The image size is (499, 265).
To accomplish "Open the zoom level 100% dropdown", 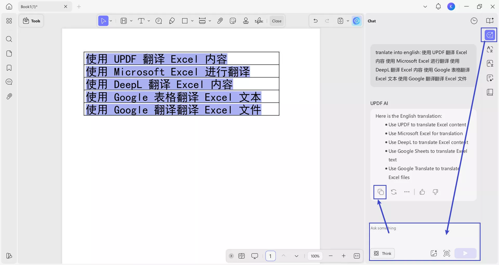I will click(315, 256).
